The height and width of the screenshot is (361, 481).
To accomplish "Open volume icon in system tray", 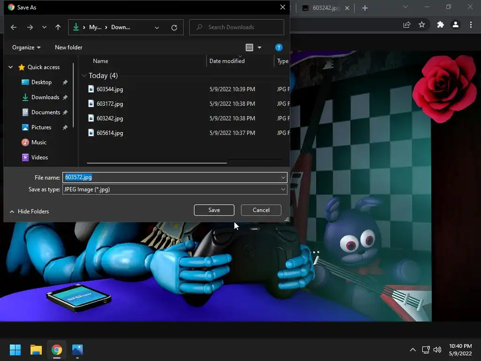I will click(437, 350).
